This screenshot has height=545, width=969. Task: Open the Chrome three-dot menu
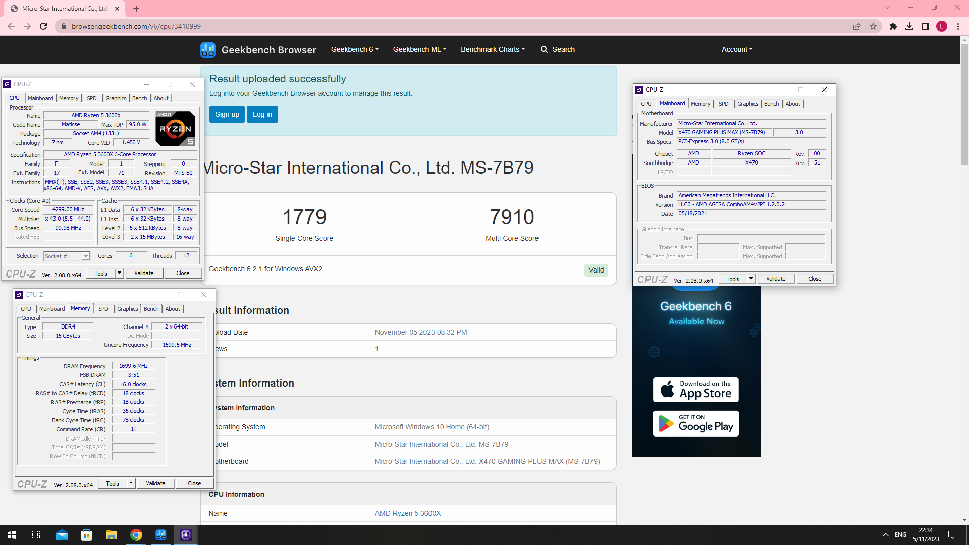[x=958, y=26]
